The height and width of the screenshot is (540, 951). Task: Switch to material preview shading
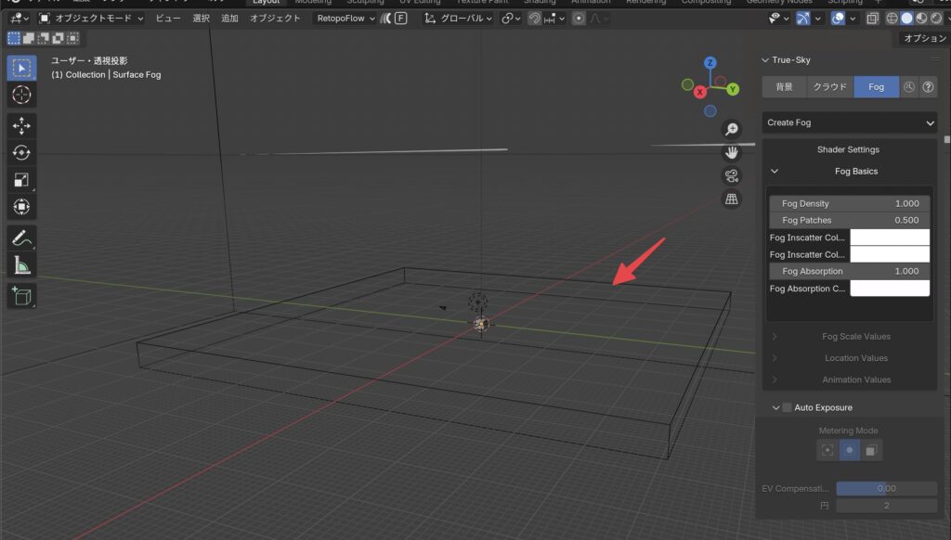(921, 19)
